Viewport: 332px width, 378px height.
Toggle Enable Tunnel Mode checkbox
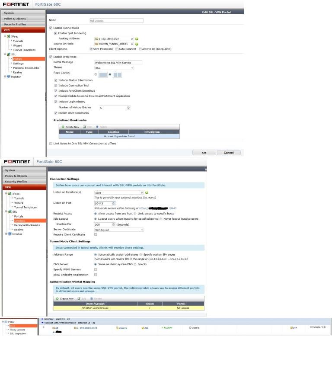click(x=51, y=28)
